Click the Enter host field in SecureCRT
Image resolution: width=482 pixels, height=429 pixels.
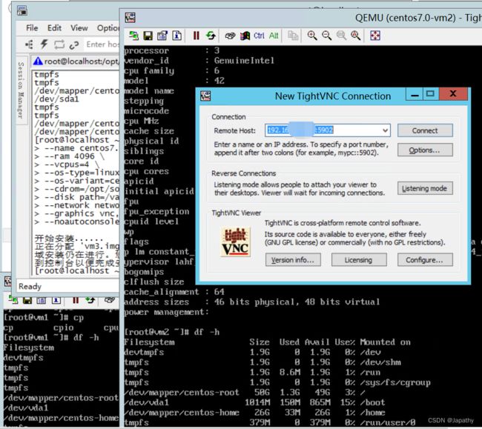[102, 44]
